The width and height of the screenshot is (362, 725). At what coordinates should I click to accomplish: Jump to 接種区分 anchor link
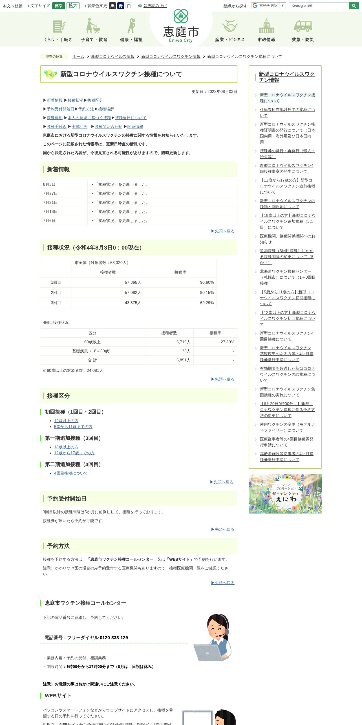tap(95, 100)
